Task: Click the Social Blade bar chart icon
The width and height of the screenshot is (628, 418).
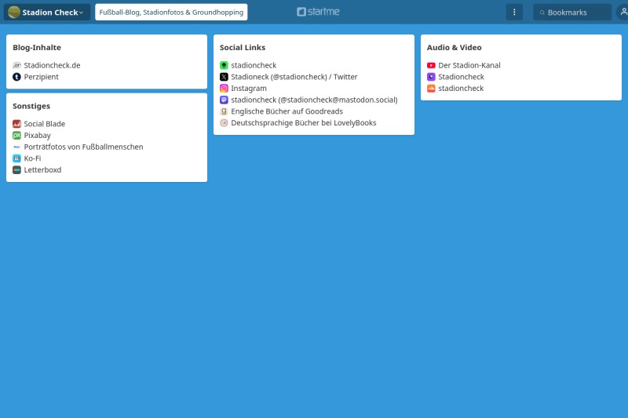Action: 16,124
